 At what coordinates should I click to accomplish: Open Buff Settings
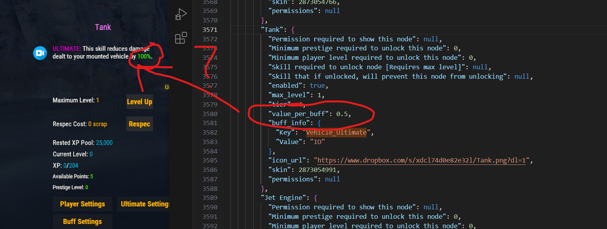click(x=82, y=222)
